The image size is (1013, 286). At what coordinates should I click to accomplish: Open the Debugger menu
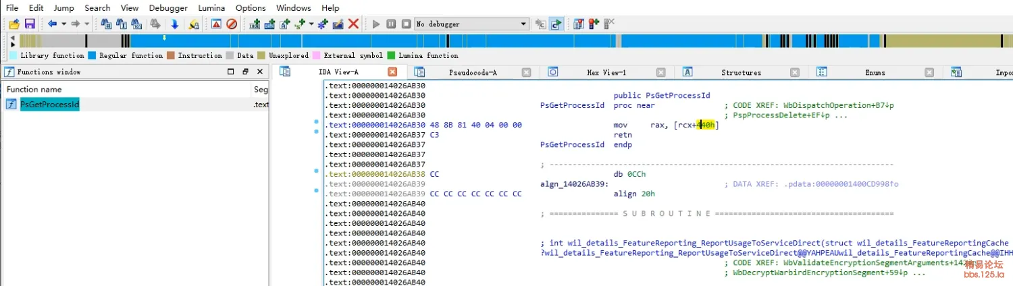click(168, 8)
